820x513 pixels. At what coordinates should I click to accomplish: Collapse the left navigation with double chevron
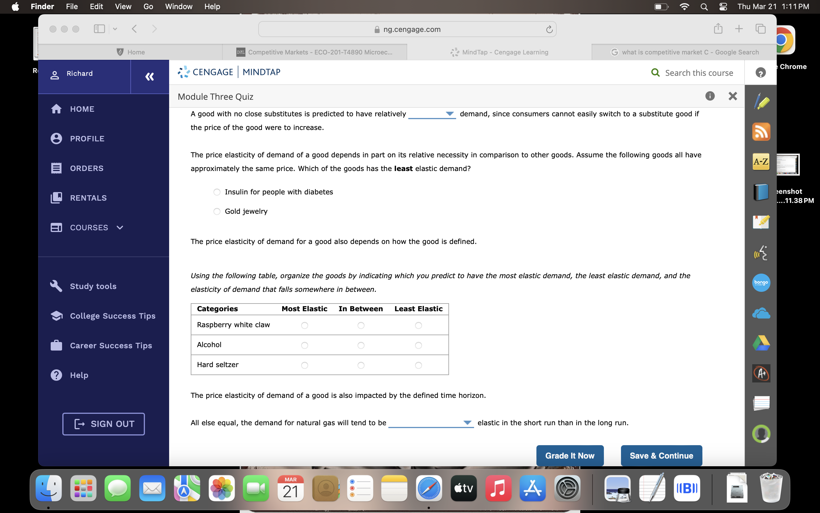(149, 77)
